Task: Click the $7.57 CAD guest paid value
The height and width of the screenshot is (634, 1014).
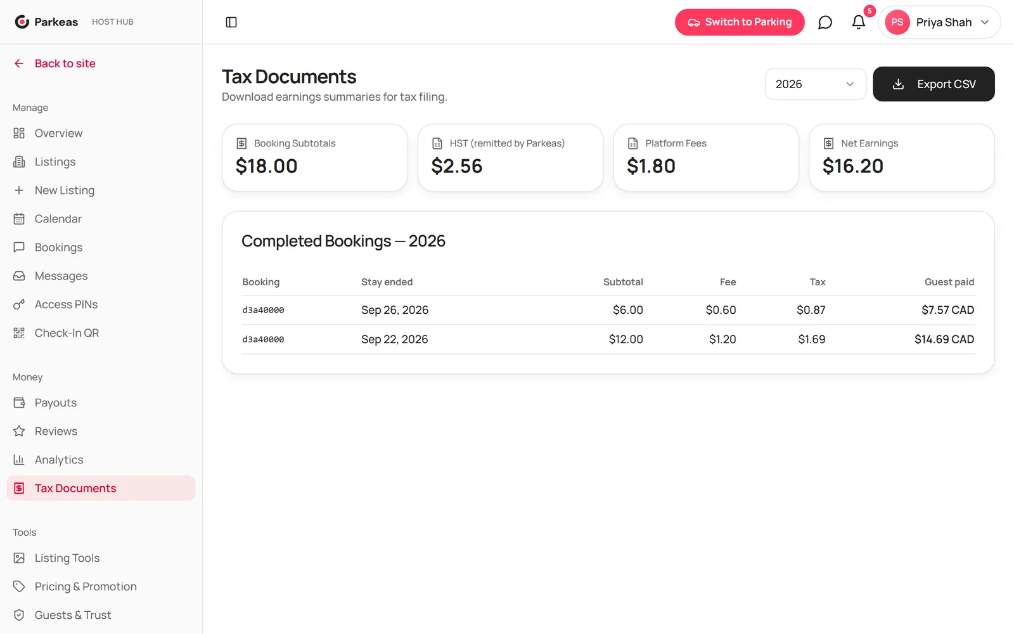Action: point(948,310)
